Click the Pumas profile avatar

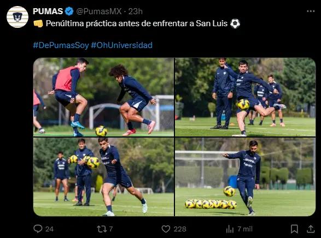(17, 17)
